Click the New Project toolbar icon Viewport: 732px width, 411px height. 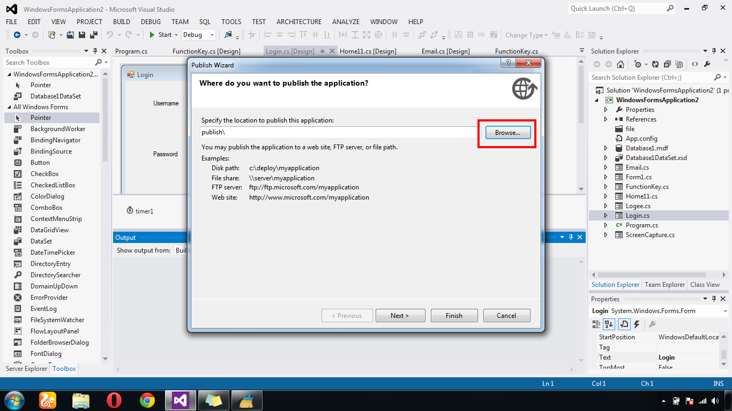tap(52, 35)
